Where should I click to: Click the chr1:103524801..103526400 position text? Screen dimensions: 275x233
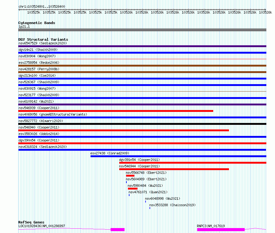coord(42,7)
